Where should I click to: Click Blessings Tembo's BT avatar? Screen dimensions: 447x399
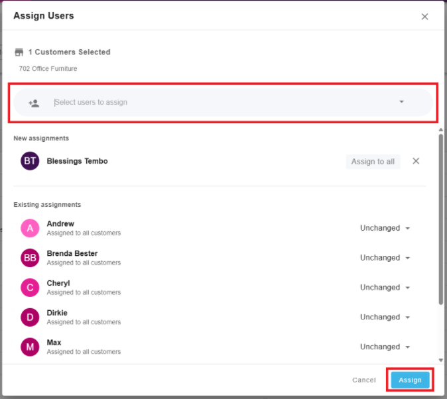point(30,161)
